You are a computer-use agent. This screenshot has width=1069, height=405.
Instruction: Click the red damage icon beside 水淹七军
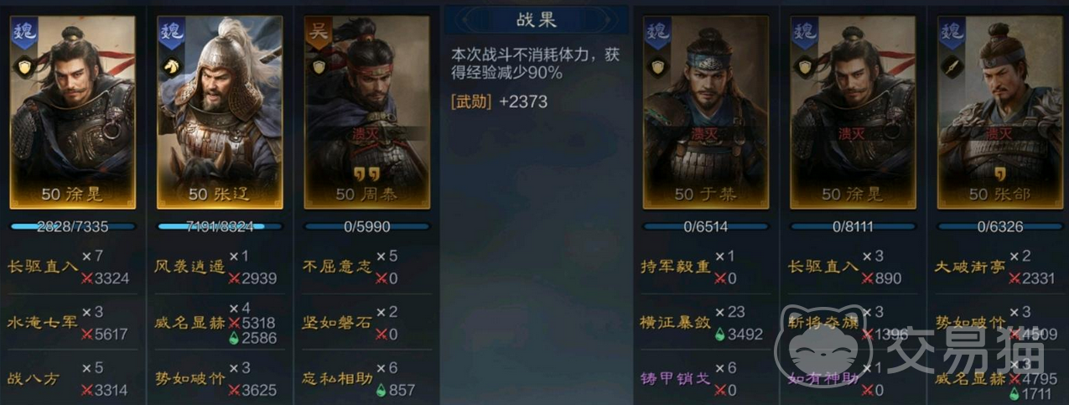tap(86, 334)
